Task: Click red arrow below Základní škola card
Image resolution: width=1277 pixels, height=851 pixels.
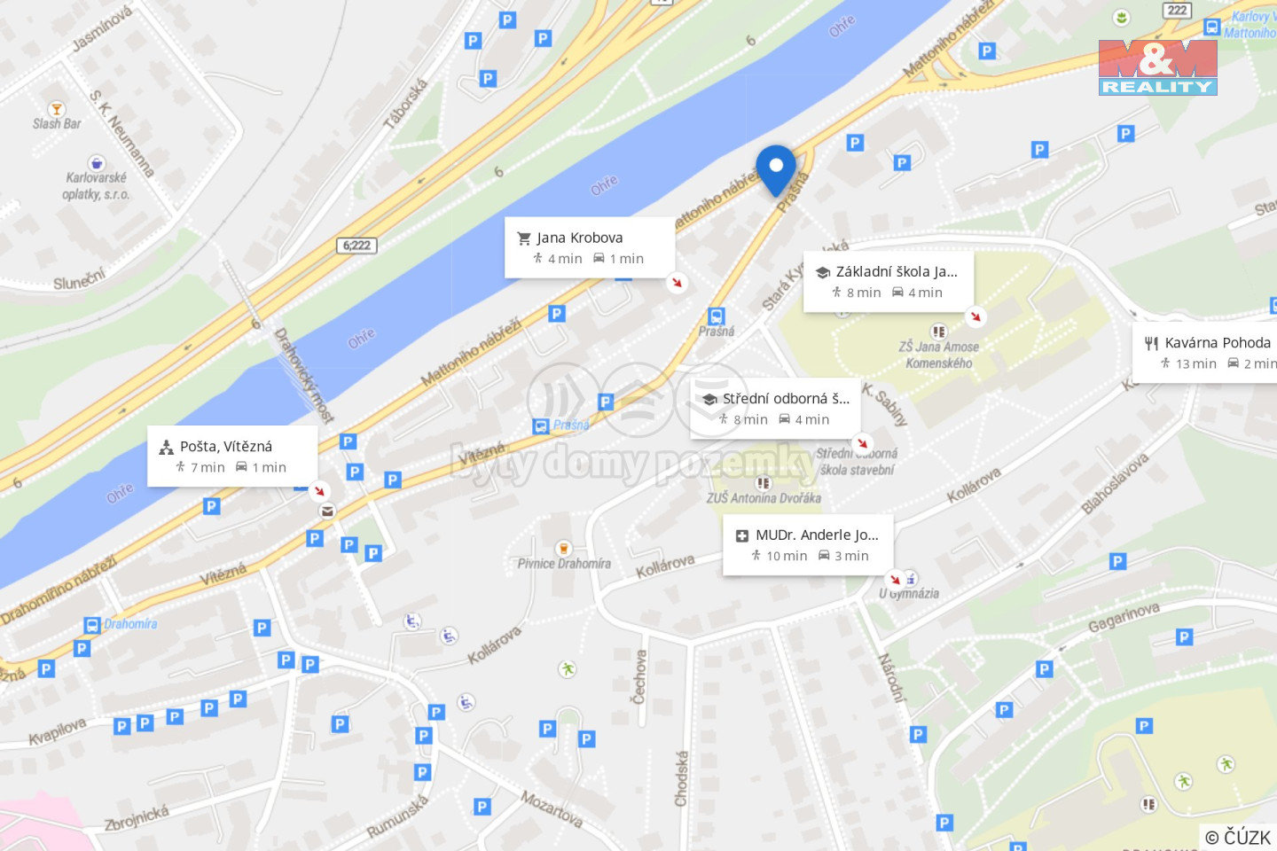Action: [x=975, y=316]
